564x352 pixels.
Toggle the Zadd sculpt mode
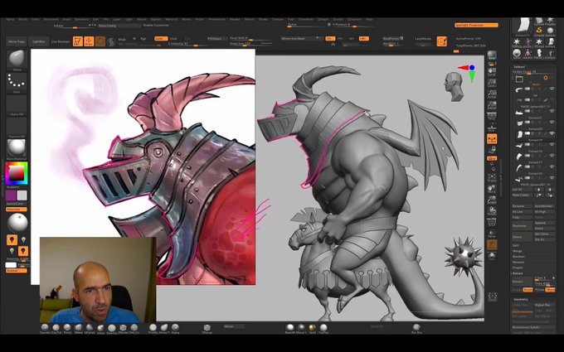pos(161,38)
